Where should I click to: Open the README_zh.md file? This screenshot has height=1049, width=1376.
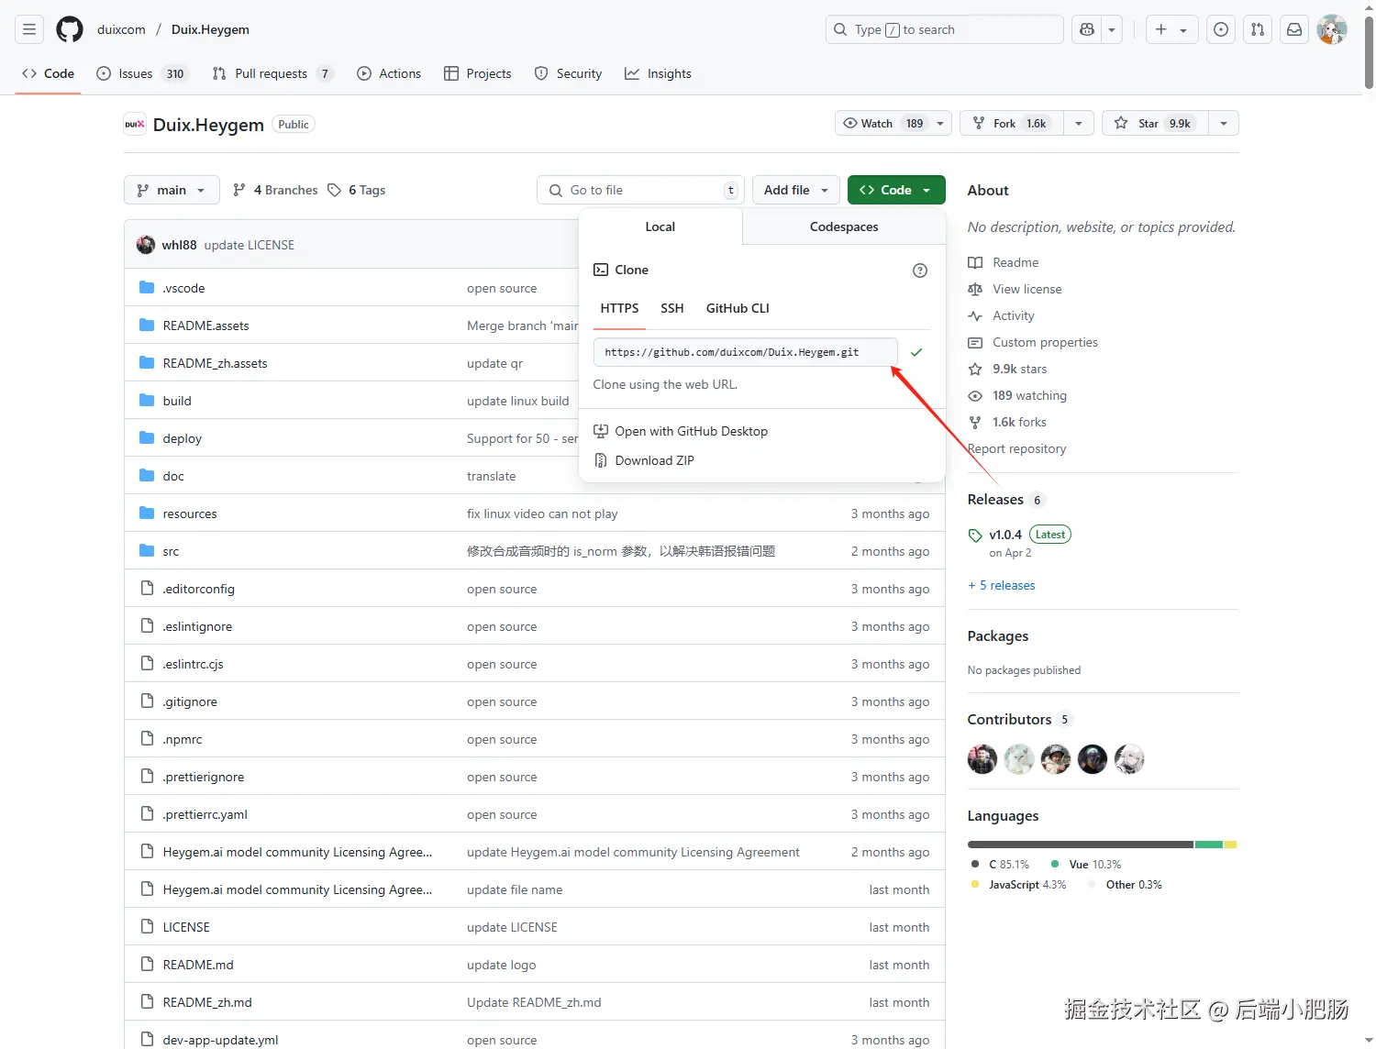point(207,1002)
